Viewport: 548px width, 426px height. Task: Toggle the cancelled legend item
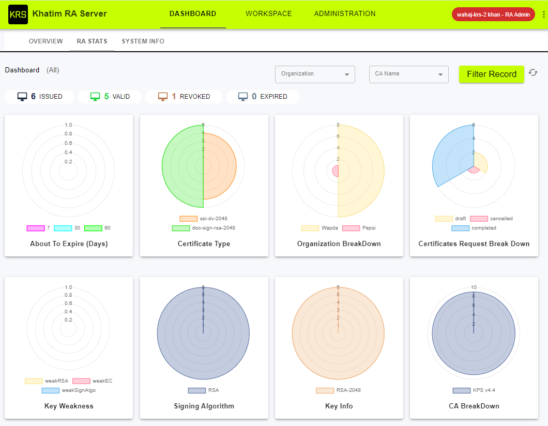coord(491,219)
